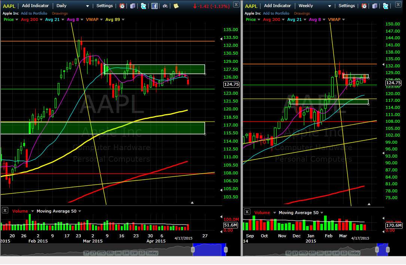Viewport: 406px width, 265px height.
Task: Close the Weekly chart panel
Action: [x=398, y=4]
